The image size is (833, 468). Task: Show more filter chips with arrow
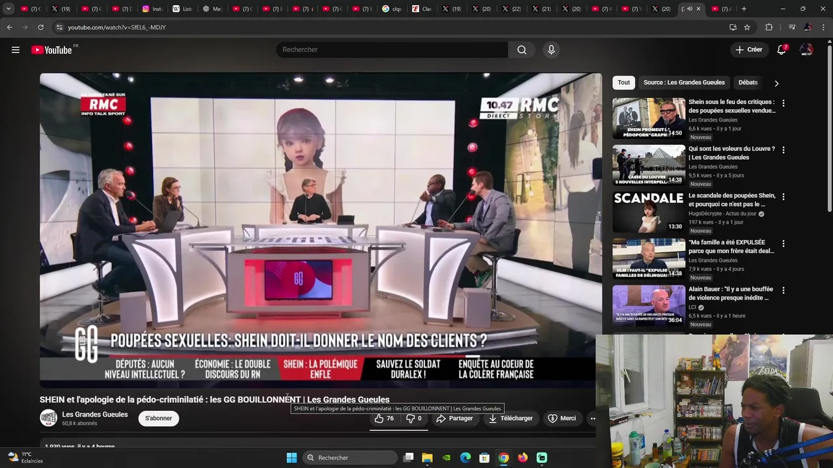[776, 83]
